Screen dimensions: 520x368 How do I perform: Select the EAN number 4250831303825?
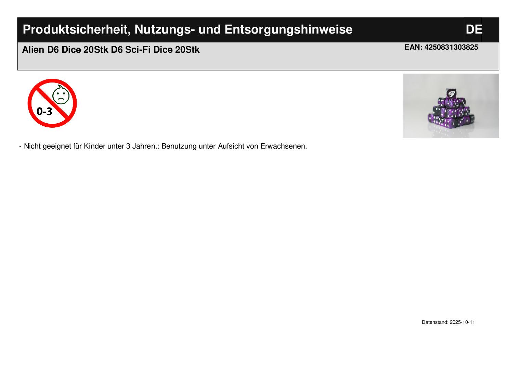coord(451,47)
